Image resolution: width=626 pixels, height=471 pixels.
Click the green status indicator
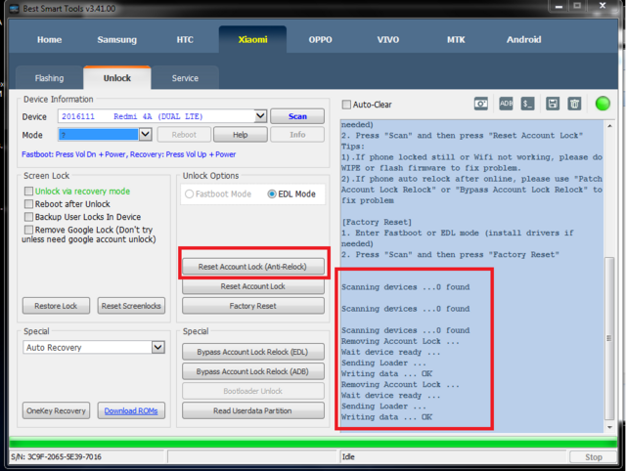pos(603,104)
